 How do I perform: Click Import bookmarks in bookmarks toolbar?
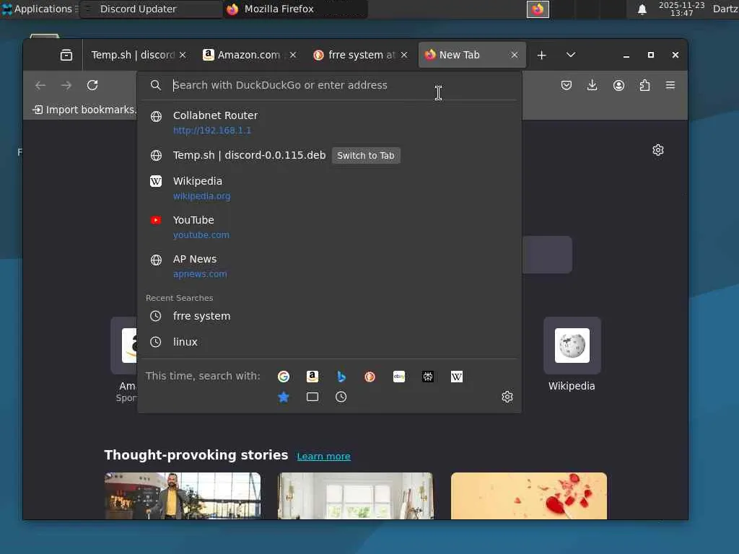85,110
